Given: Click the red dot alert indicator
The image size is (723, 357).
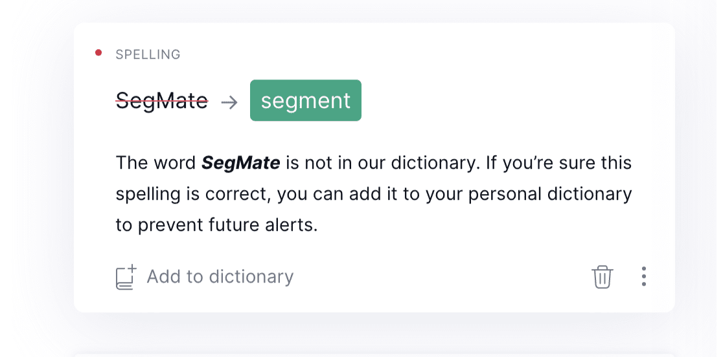Looking at the screenshot, I should 98,53.
